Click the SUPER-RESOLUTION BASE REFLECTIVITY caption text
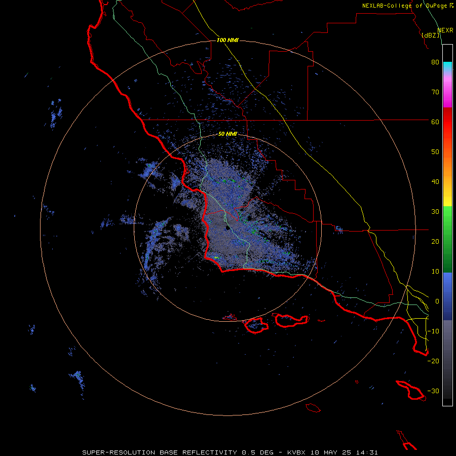Image resolution: width=456 pixels, height=456 pixels. click(160, 452)
